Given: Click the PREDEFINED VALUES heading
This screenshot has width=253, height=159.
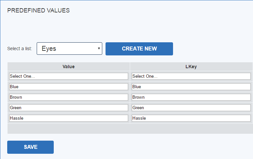Looking at the screenshot, I should coord(38,10).
